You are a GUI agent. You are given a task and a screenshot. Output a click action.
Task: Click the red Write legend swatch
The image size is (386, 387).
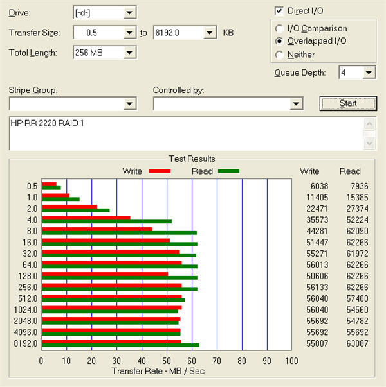click(160, 171)
